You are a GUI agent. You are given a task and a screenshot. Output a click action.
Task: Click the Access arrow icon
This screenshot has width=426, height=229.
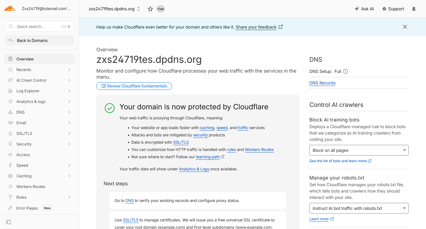click(10, 155)
